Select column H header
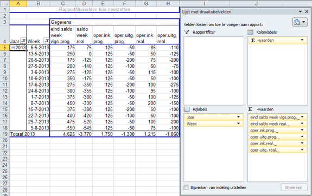Image resolution: width=312 pixels, height=196 pixels. coord(168,3)
